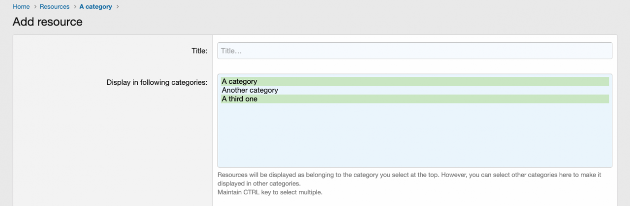The width and height of the screenshot is (630, 206).
Task: Click the gray label column below the category label
Action: pyautogui.click(x=113, y=147)
